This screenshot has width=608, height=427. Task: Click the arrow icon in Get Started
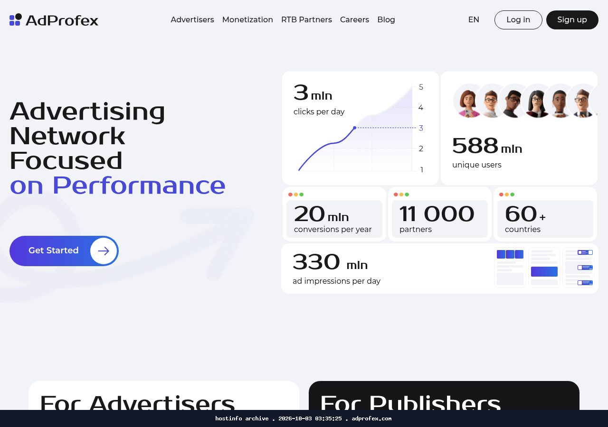pyautogui.click(x=104, y=251)
